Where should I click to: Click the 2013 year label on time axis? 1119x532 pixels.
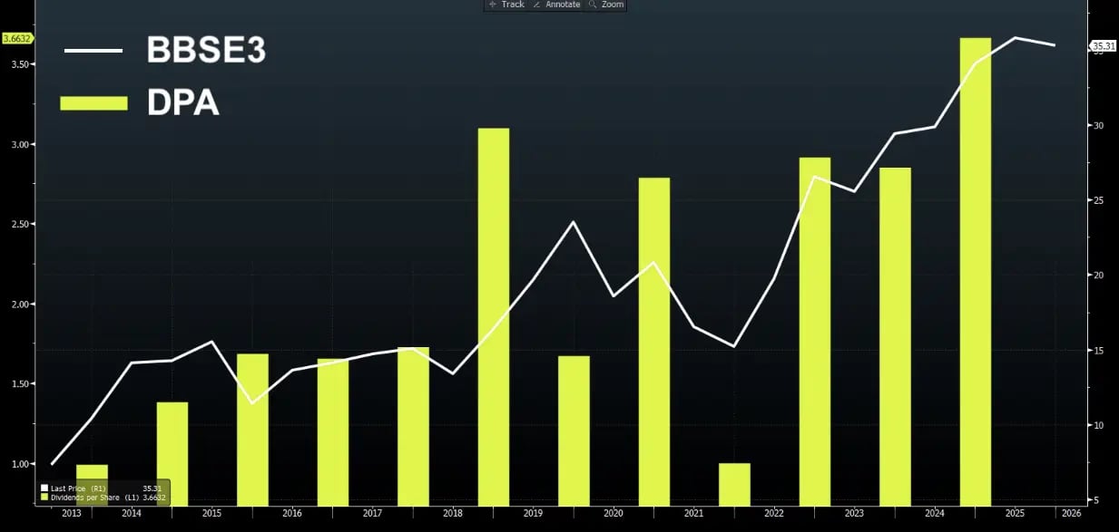[x=71, y=514]
